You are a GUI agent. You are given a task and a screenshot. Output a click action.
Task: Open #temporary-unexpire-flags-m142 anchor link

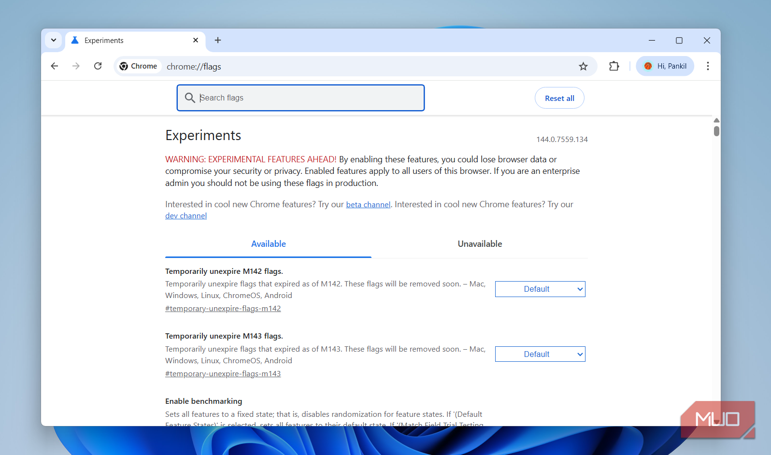point(223,309)
